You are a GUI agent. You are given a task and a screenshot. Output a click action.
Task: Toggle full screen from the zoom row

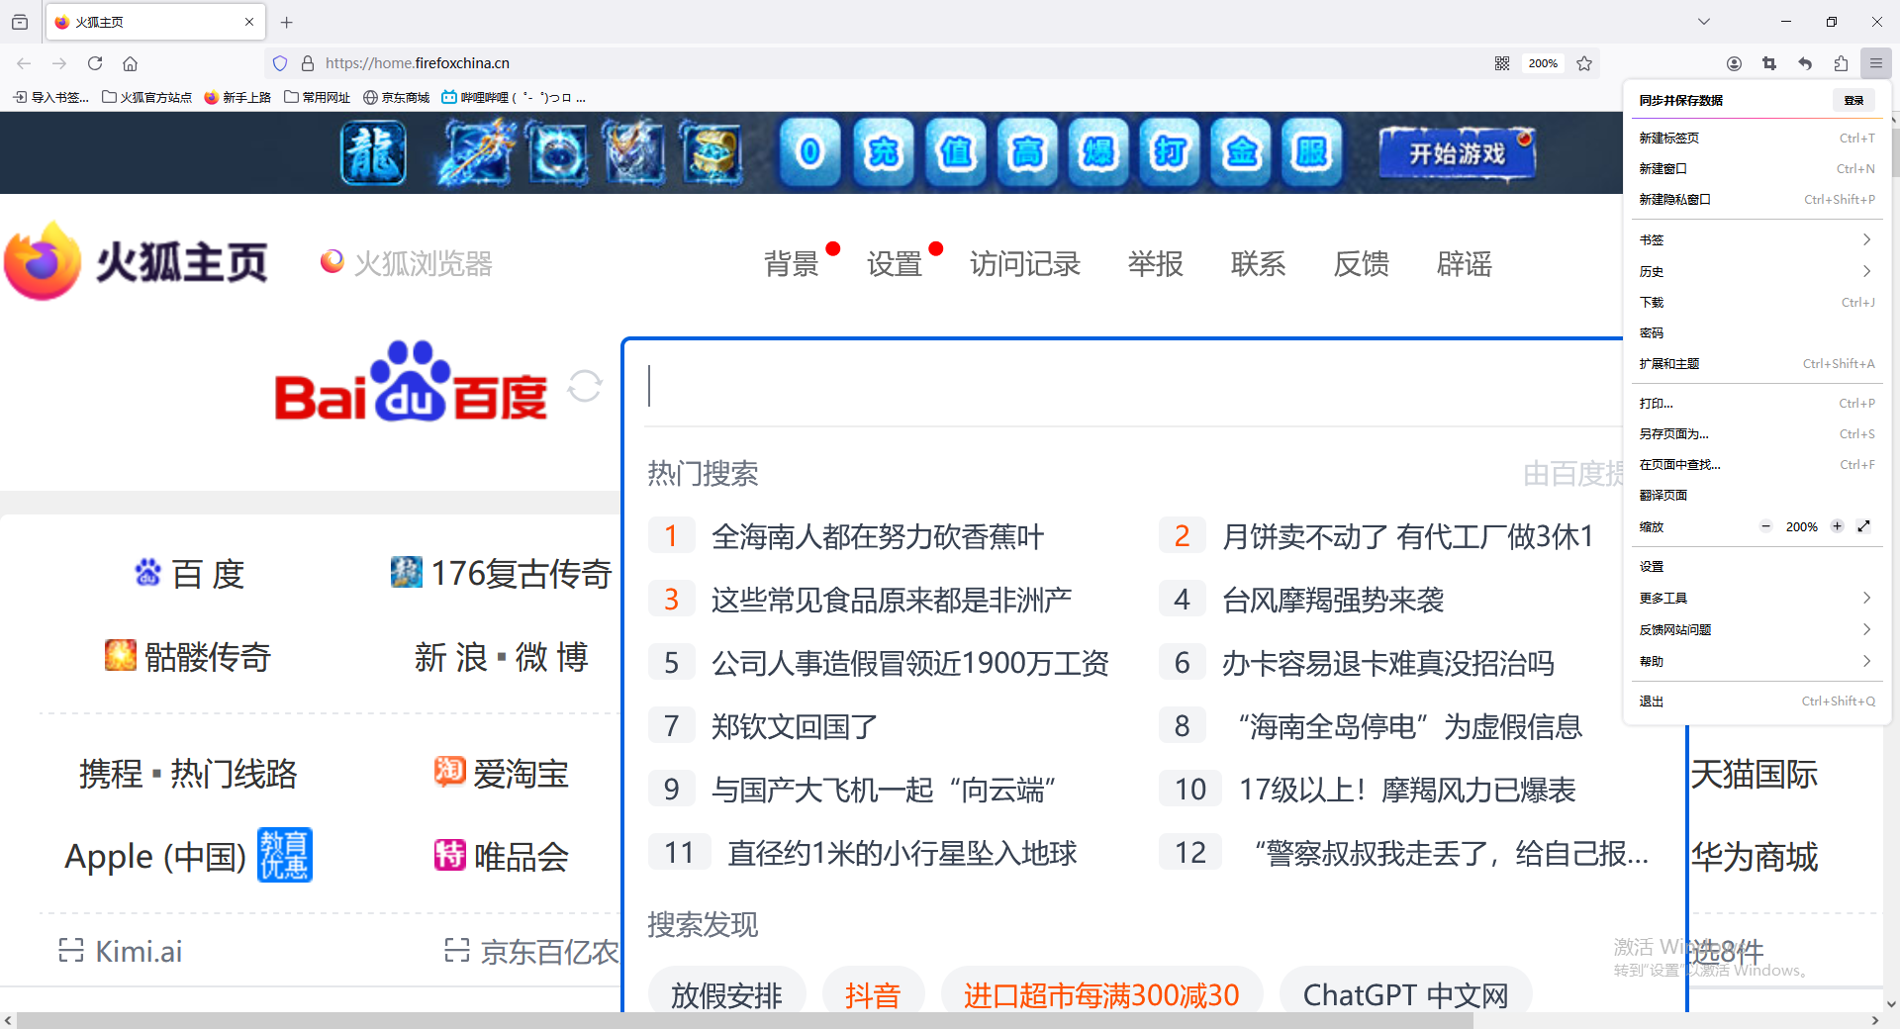click(1864, 526)
